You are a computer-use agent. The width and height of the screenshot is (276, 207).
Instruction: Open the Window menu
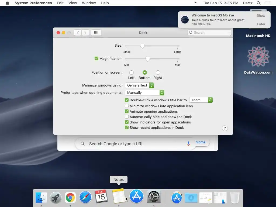(89, 3)
